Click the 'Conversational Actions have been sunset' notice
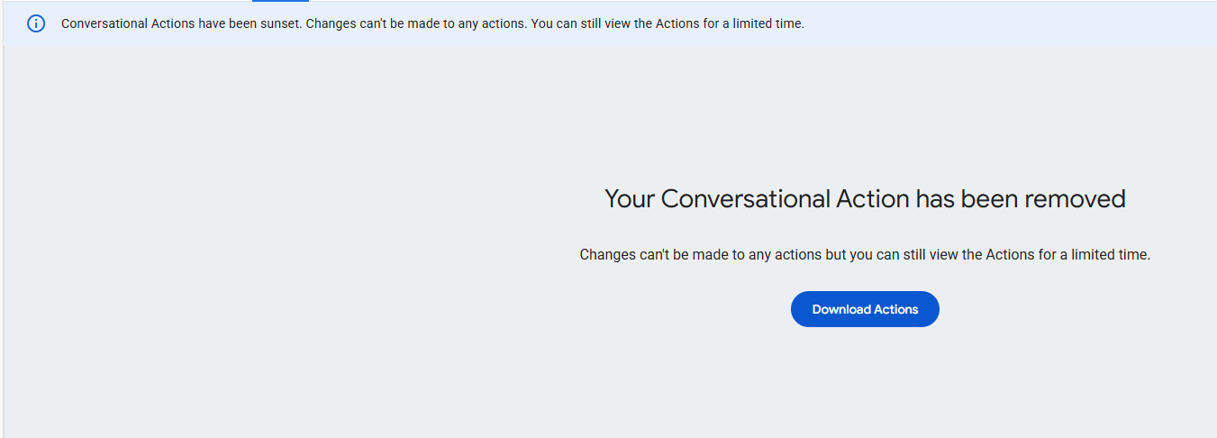Viewport: 1217px width, 438px height. coord(432,23)
